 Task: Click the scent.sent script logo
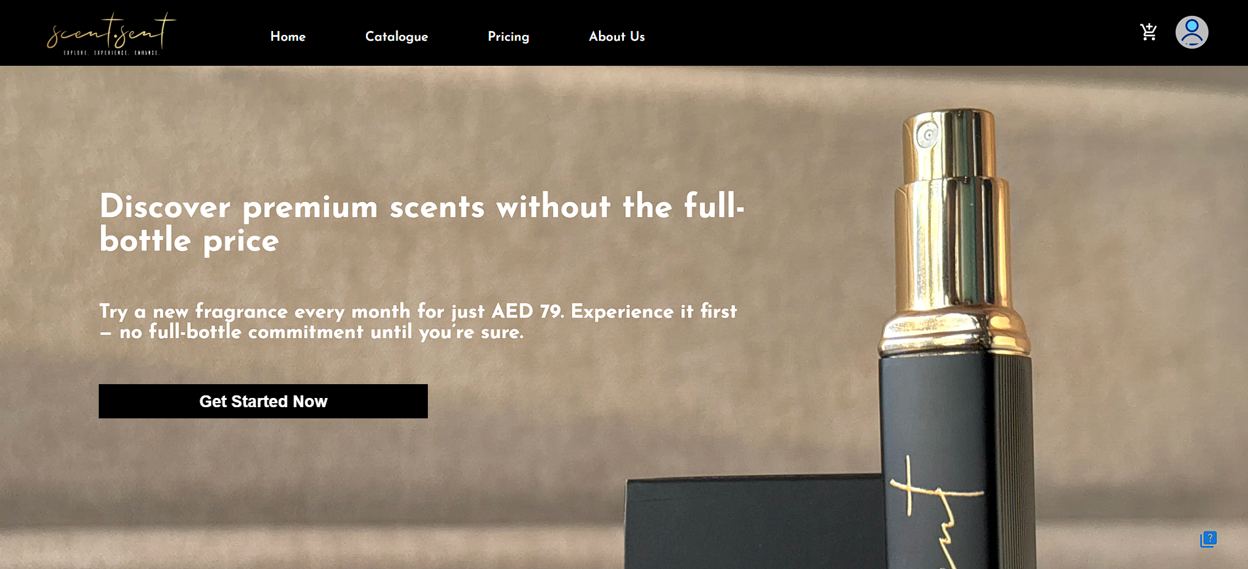tap(111, 32)
